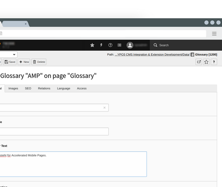Bookmark this page with star outline button
Viewport: 222px width, 187px height.
[x=206, y=62]
